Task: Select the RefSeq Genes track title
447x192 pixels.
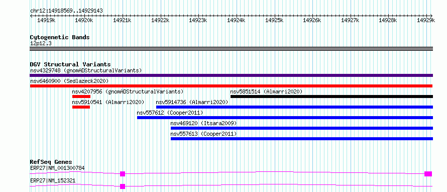Action: pyautogui.click(x=51, y=162)
